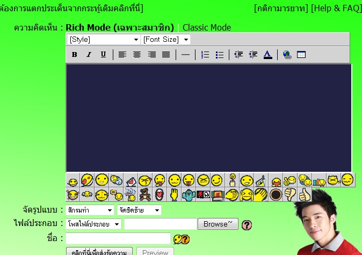The width and height of the screenshot is (362, 255).
Task: Switch to Classic Mode
Action: [x=207, y=27]
